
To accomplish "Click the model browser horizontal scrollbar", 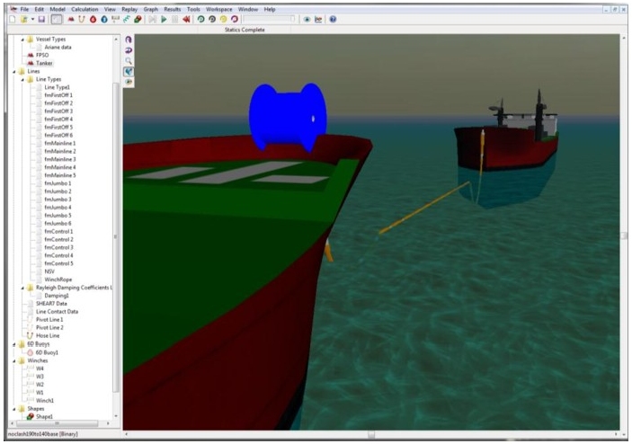I will click(59, 423).
